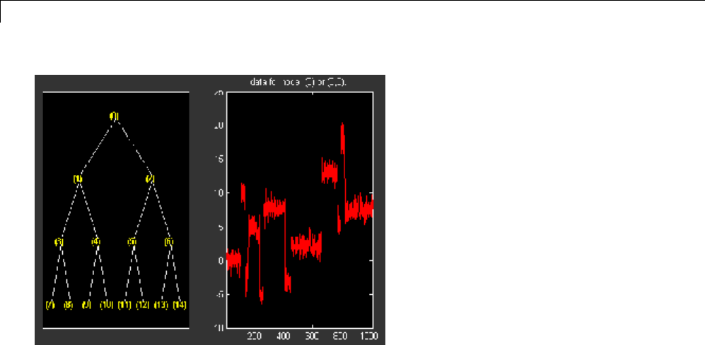
Task: Select leaf node (8)
Action: pos(69,305)
